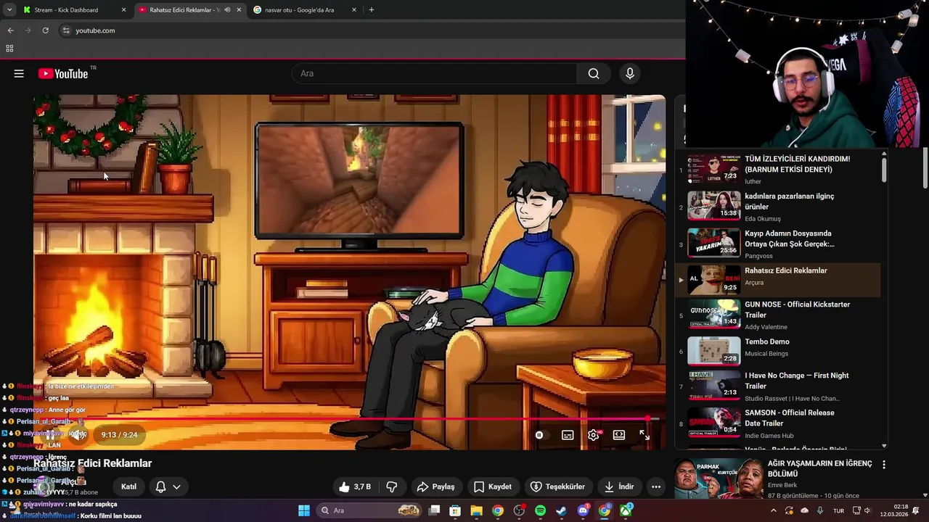The width and height of the screenshot is (929, 522).
Task: Open the YouTube hamburger guide menu
Action: (x=19, y=73)
